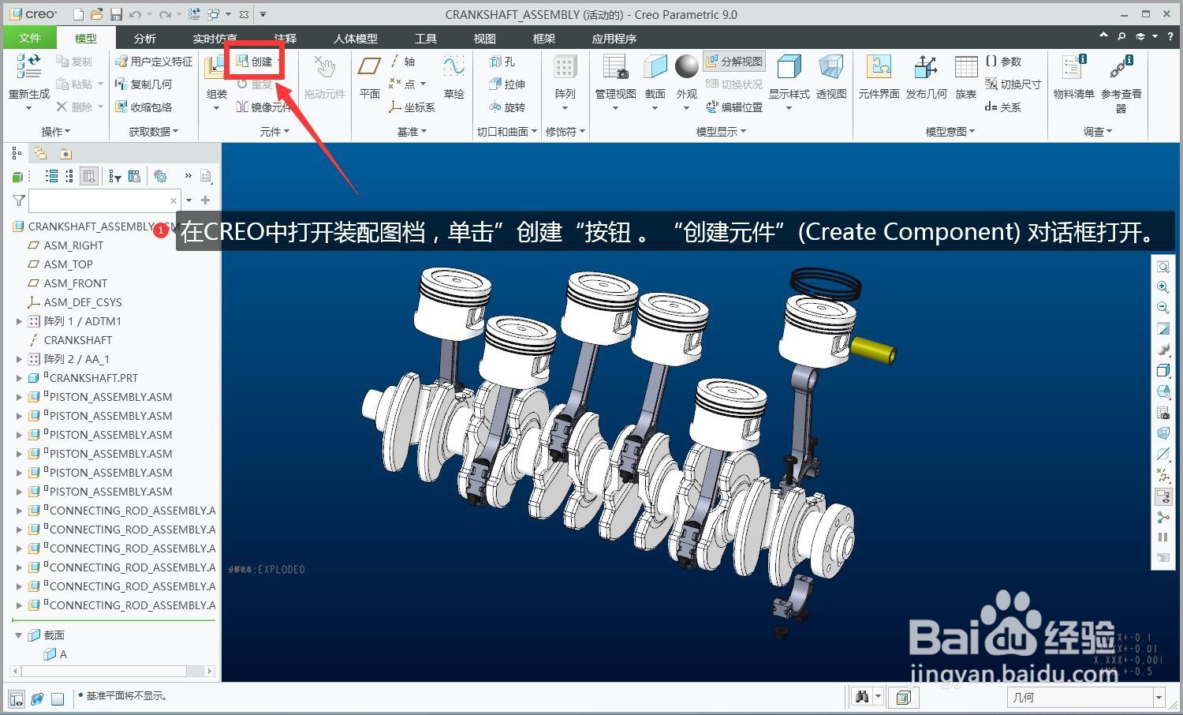1183x715 pixels.
Task: Click the Display Style (显示样式) cube icon
Action: point(789,67)
